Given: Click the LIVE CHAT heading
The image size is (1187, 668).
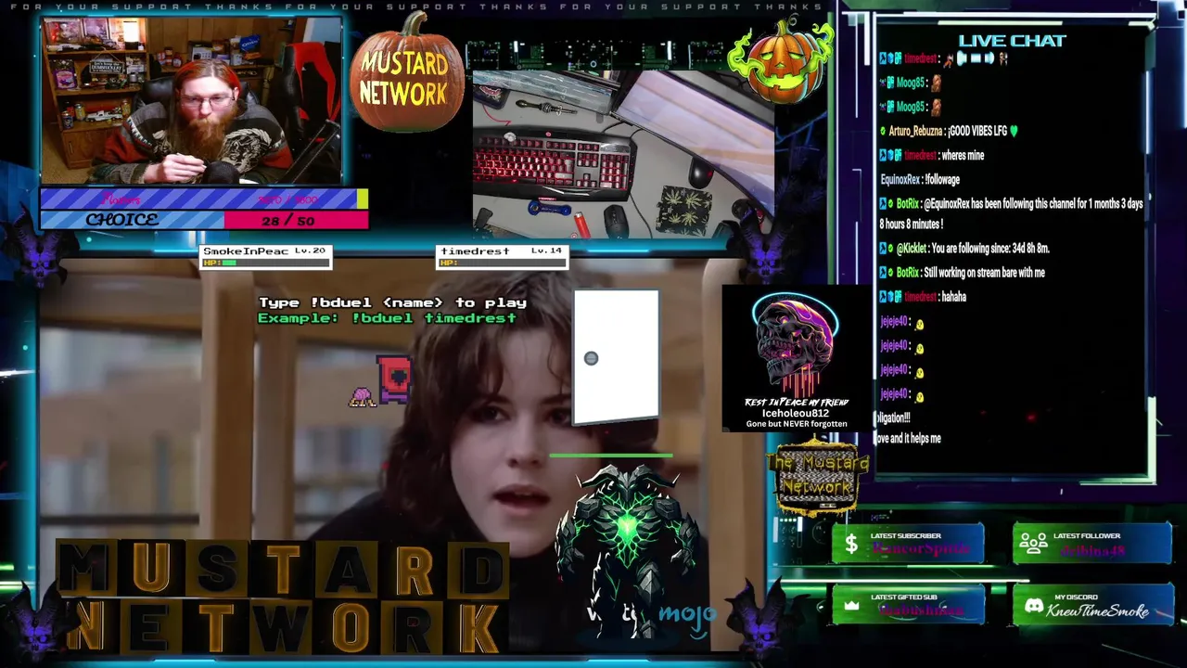Looking at the screenshot, I should coord(1012,41).
